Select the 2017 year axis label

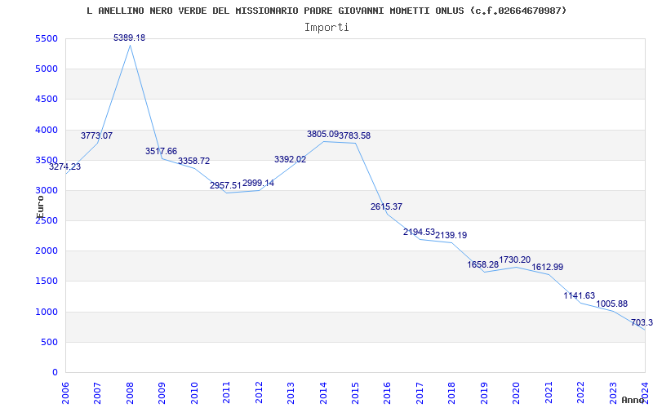(x=420, y=392)
